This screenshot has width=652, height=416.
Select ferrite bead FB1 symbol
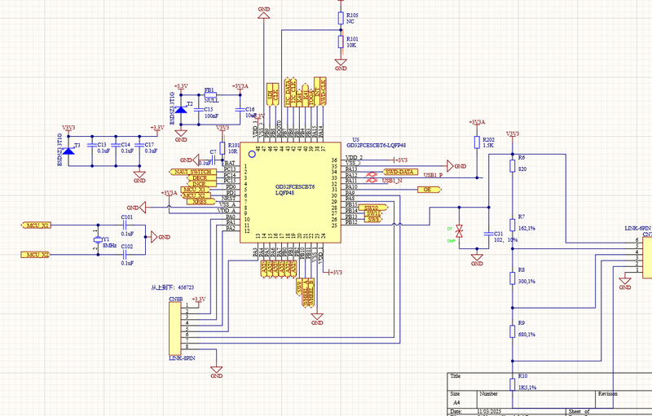coord(211,94)
